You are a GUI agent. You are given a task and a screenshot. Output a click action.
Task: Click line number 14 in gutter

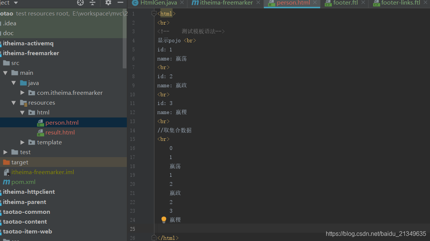(133, 130)
